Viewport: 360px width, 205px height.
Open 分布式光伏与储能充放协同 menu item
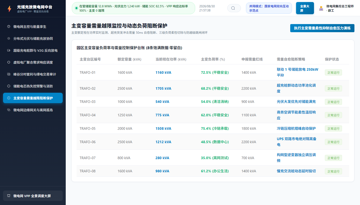coord(33,39)
